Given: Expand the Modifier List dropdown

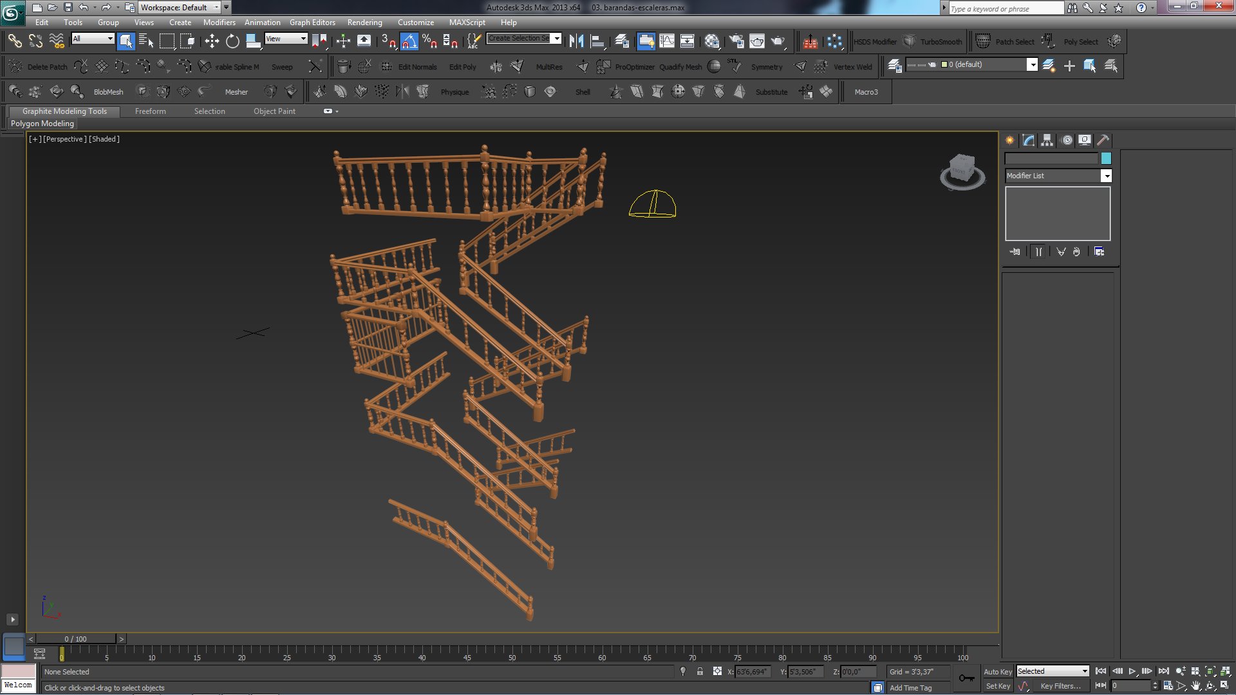Looking at the screenshot, I should 1106,176.
